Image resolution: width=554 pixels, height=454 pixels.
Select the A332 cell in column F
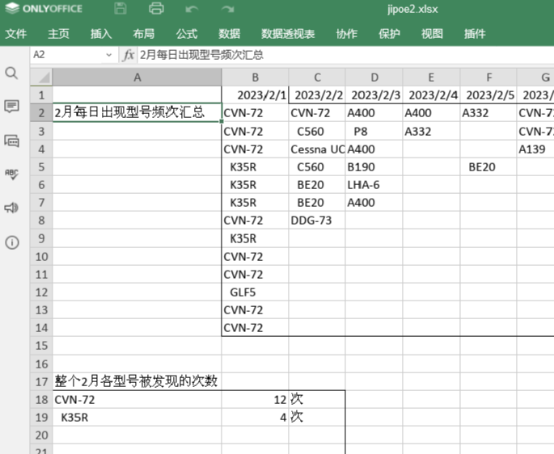click(x=488, y=113)
